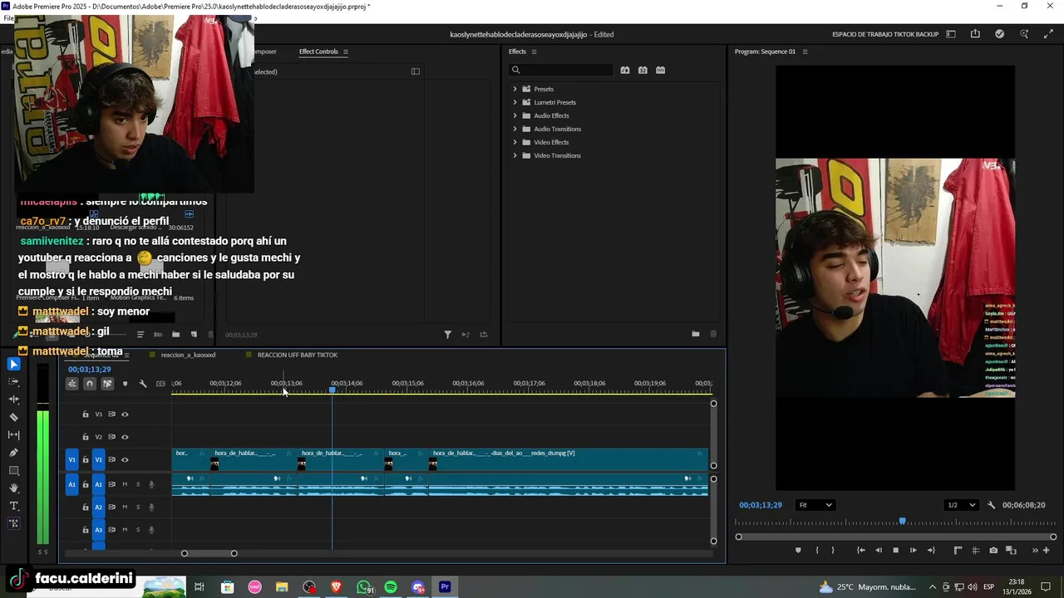1064x598 pixels.
Task: Toggle Linked Selection in timeline
Action: (x=107, y=384)
